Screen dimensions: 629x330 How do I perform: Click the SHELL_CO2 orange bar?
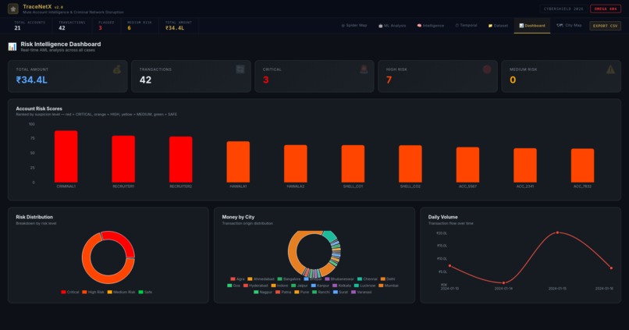[x=410, y=164]
